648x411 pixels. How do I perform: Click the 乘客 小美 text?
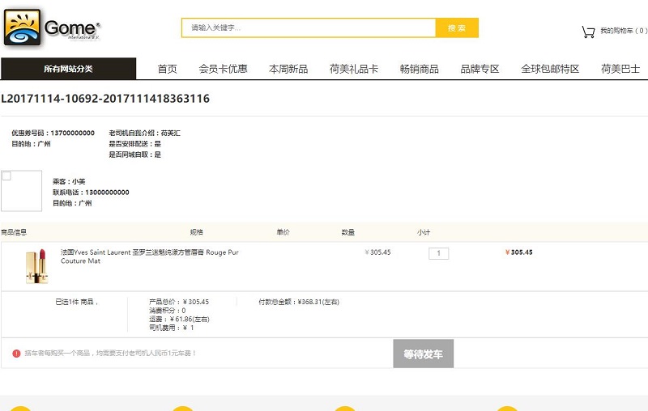point(69,181)
